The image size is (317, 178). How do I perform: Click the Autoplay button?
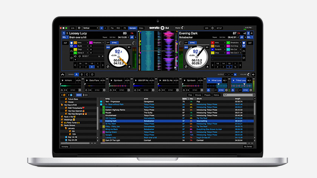click(x=65, y=146)
